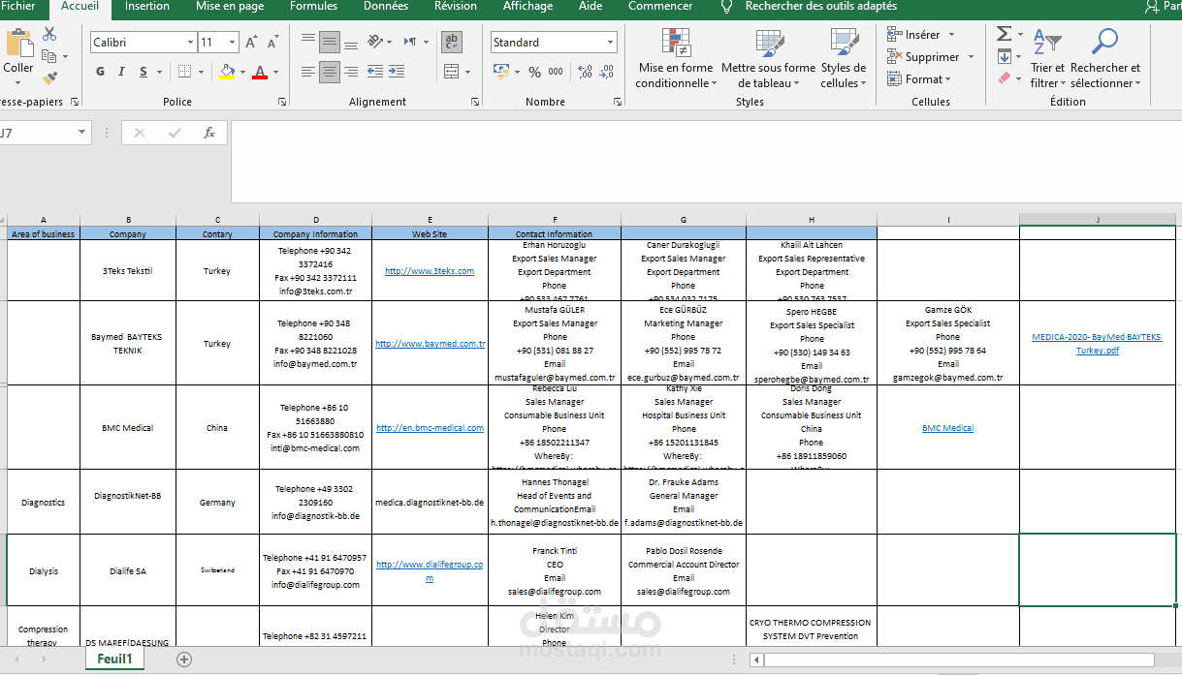Viewport: 1182px width, 675px height.
Task: Open the http://www.3teks.com link
Action: pyautogui.click(x=430, y=271)
